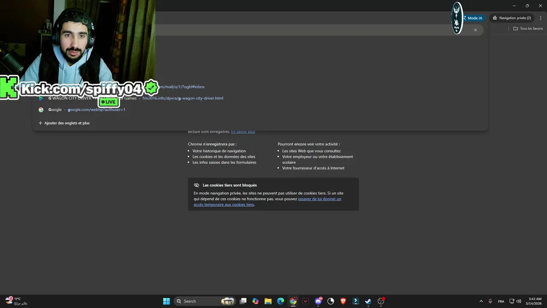Open the teal arrow app on taskbar

(x=356, y=301)
